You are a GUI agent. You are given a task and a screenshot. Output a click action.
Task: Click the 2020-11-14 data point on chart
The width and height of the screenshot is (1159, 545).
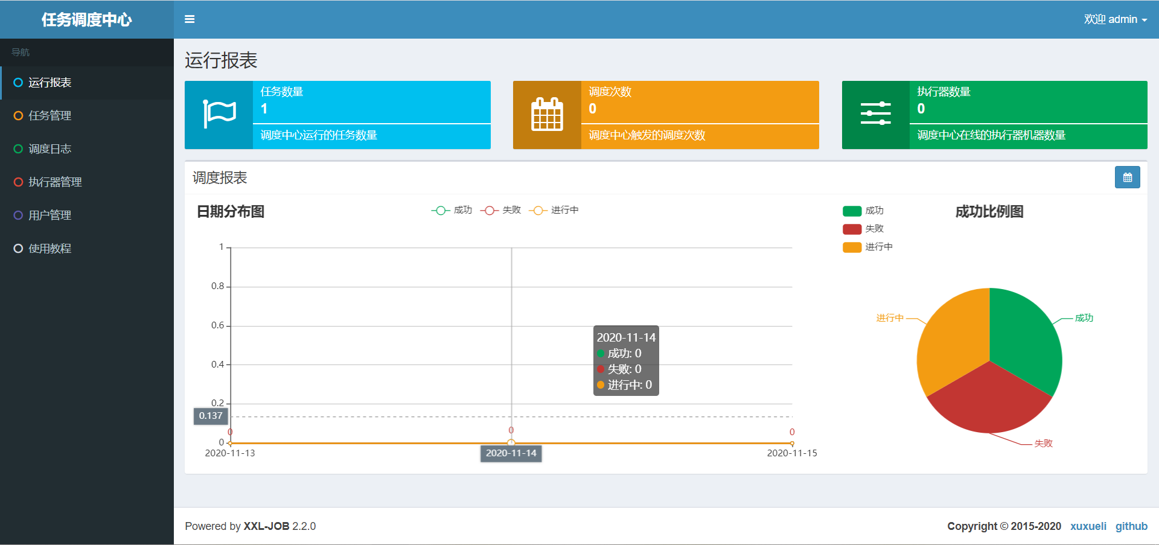511,442
